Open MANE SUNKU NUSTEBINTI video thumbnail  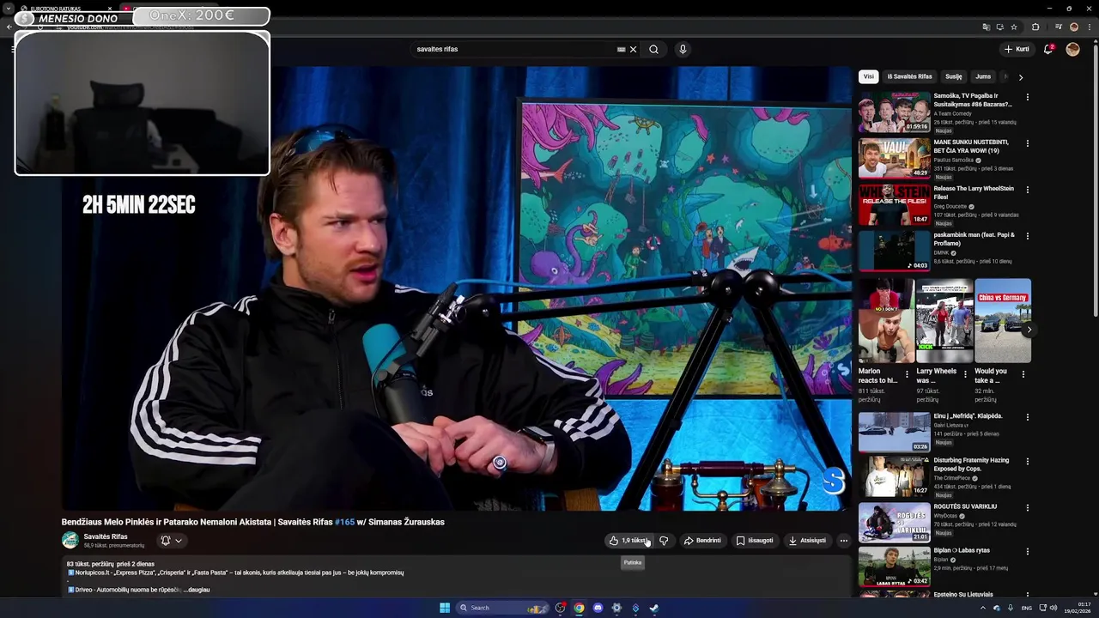(894, 158)
